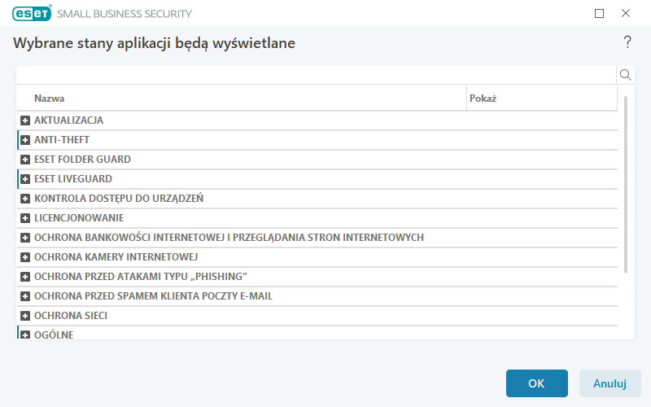Expand KONTROLA DOSTĘPU DO URZĄDZEŃ node
This screenshot has height=407, width=651.
tap(25, 199)
